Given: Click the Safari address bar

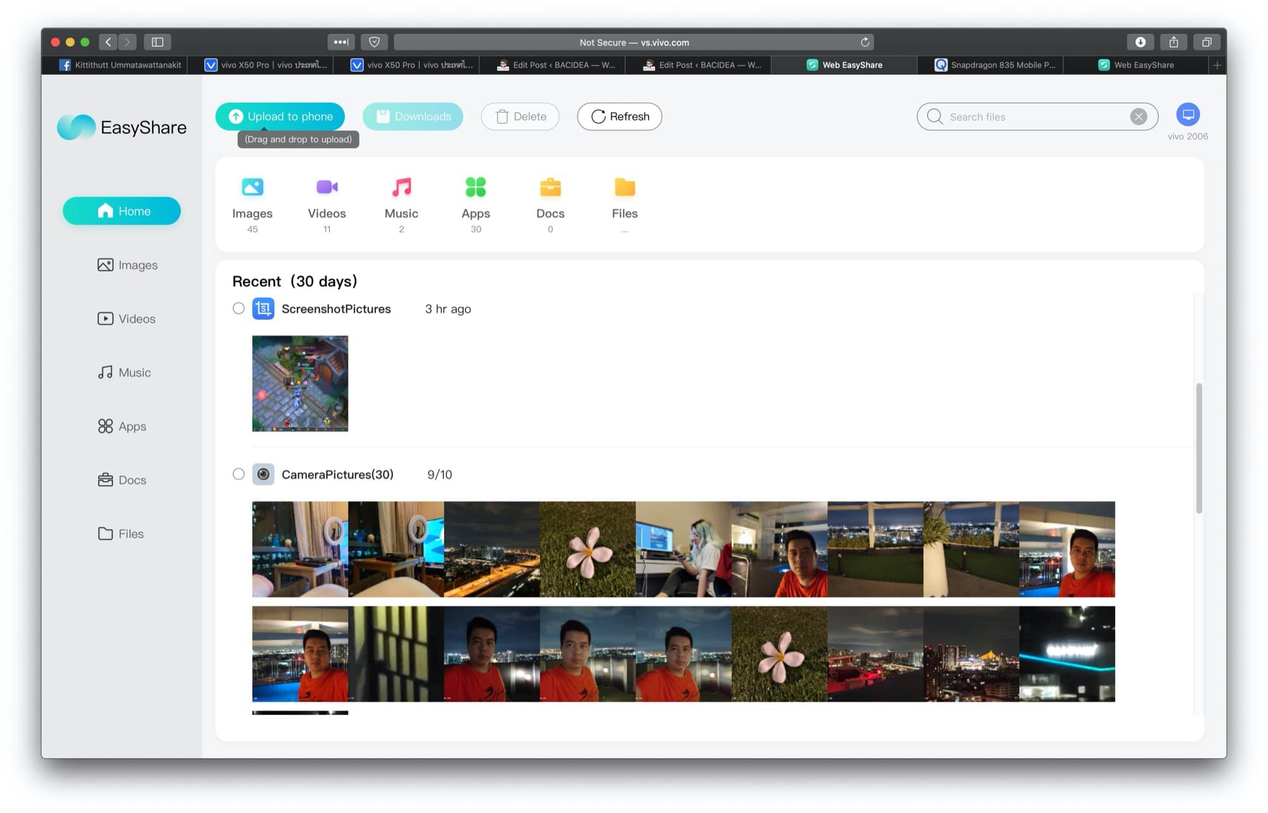Looking at the screenshot, I should (x=634, y=42).
